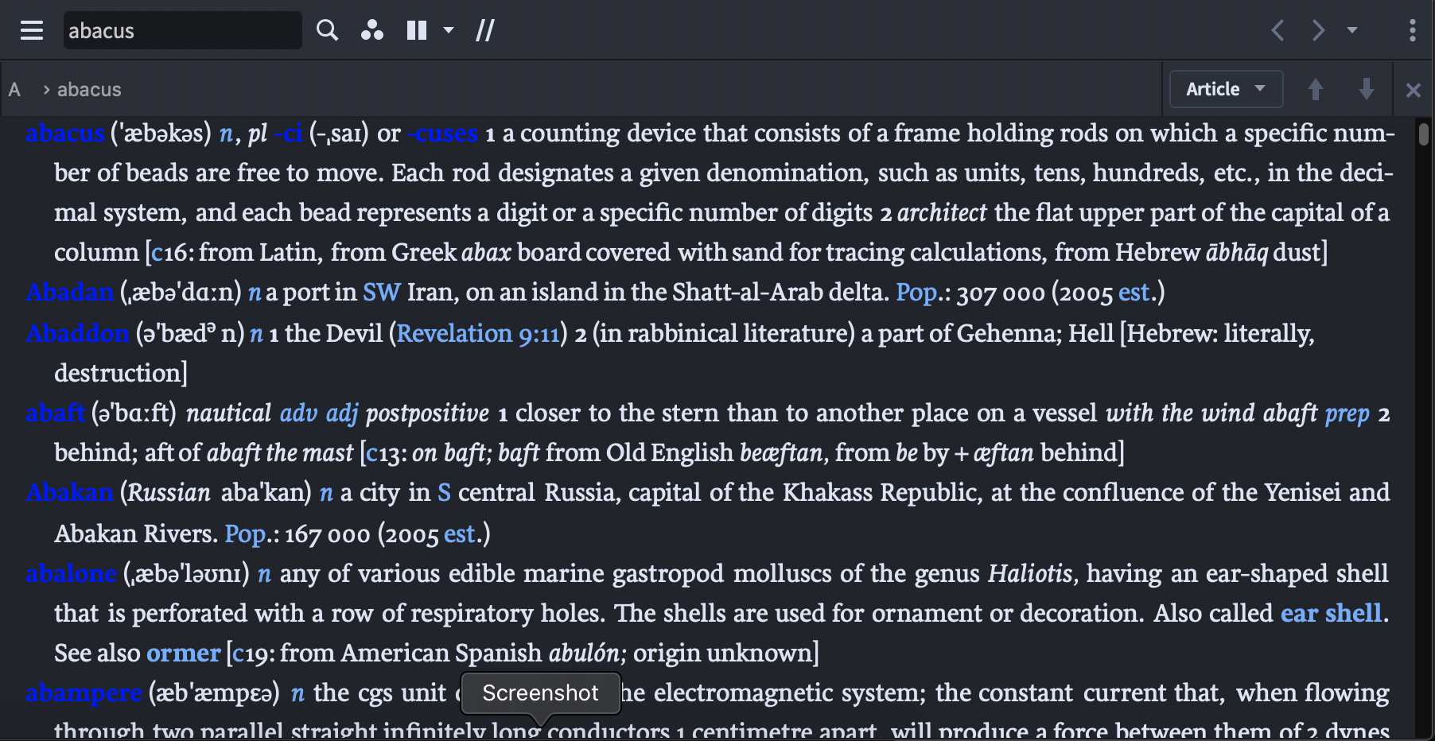
Task: Open the Article dropdown
Action: (x=1226, y=89)
